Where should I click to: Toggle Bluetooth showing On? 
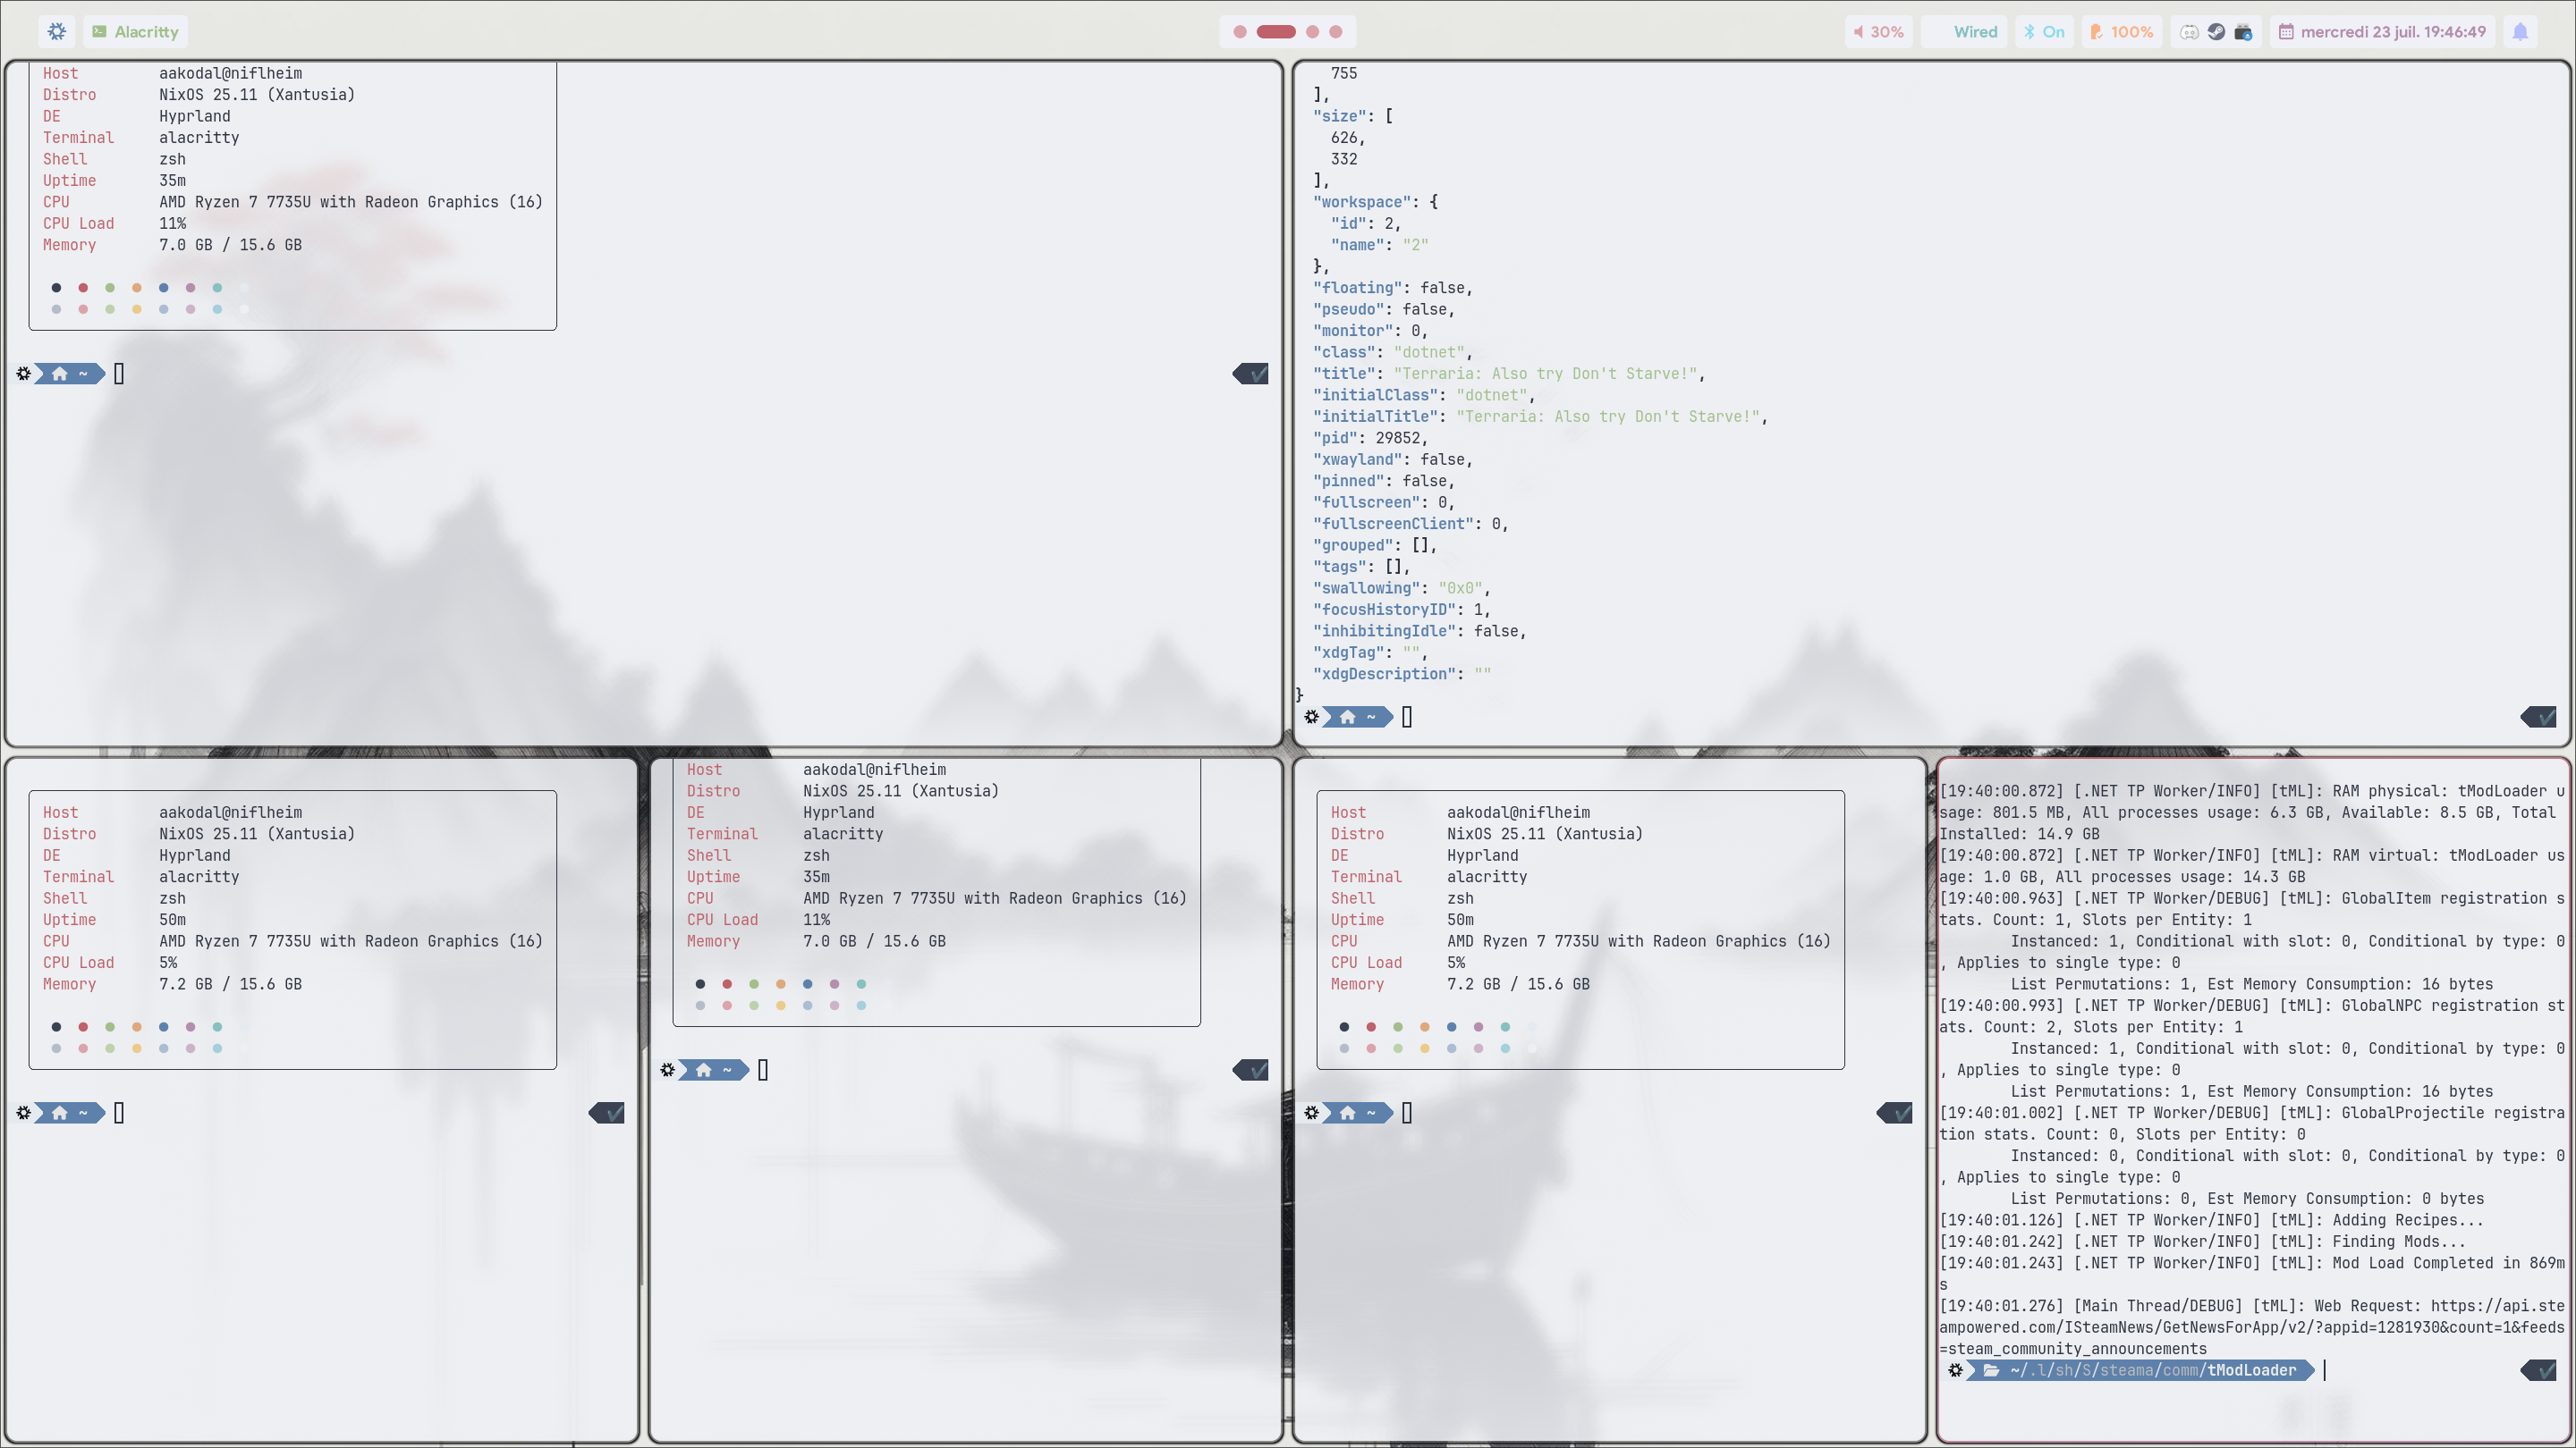click(2043, 32)
